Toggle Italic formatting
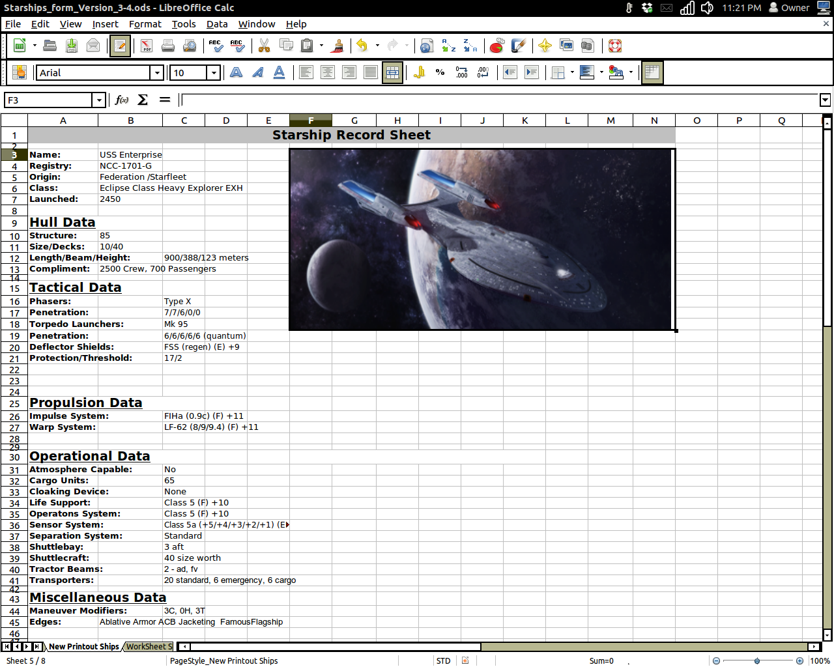 coord(257,72)
